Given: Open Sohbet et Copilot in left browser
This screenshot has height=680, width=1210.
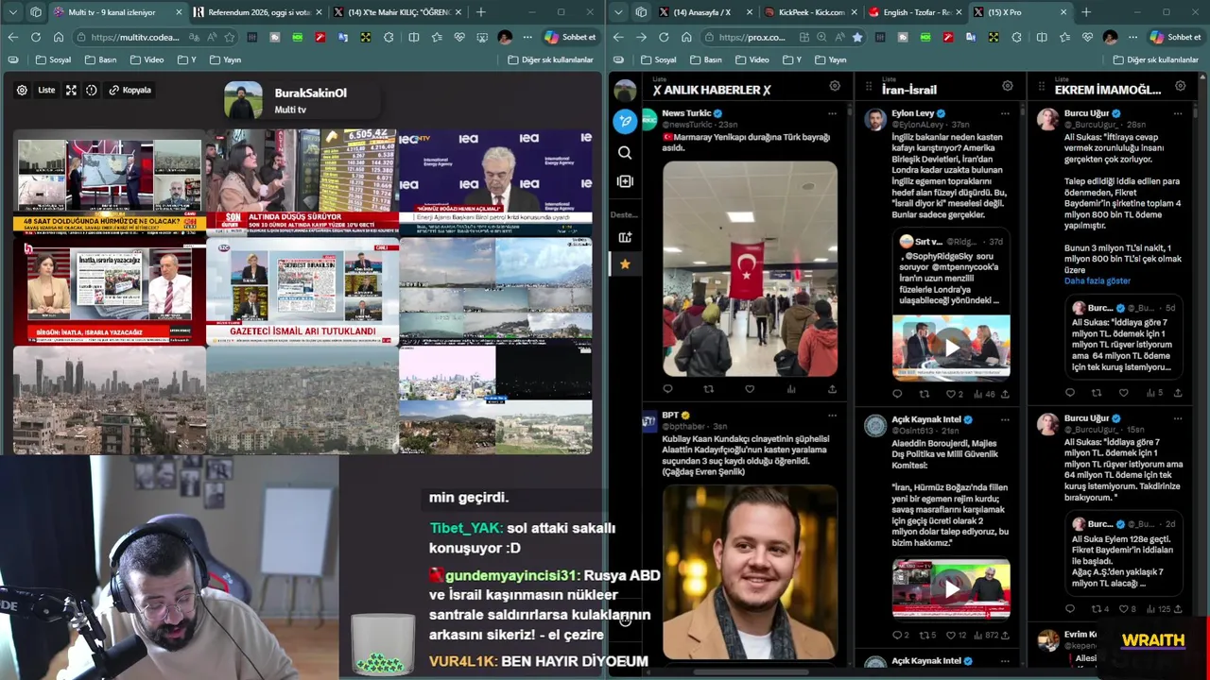Looking at the screenshot, I should point(570,37).
